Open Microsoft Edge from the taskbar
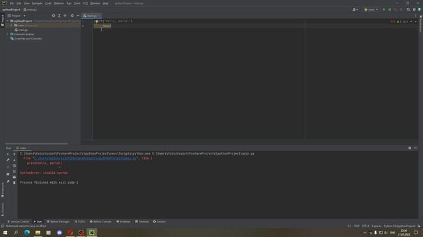Screen dimensions: 423x237 27,232
